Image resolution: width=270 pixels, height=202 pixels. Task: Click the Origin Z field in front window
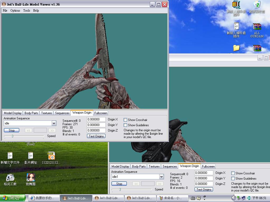click(96, 130)
